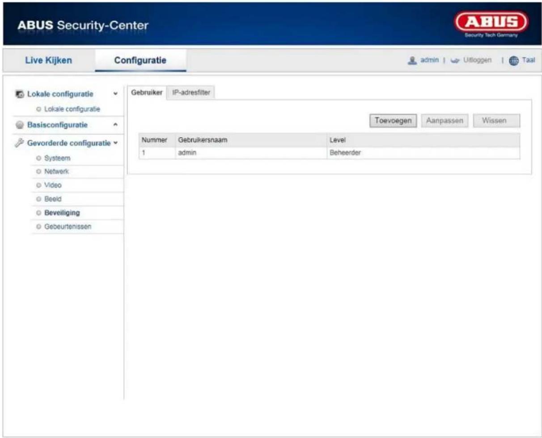Screen dimensions: 542x438
Task: Switch to the Live Kijken tab
Action: coord(49,60)
